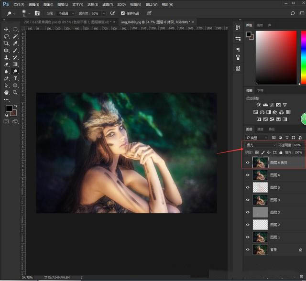Select the Horizontal Type tool
The height and width of the screenshot is (281, 306).
(15, 78)
